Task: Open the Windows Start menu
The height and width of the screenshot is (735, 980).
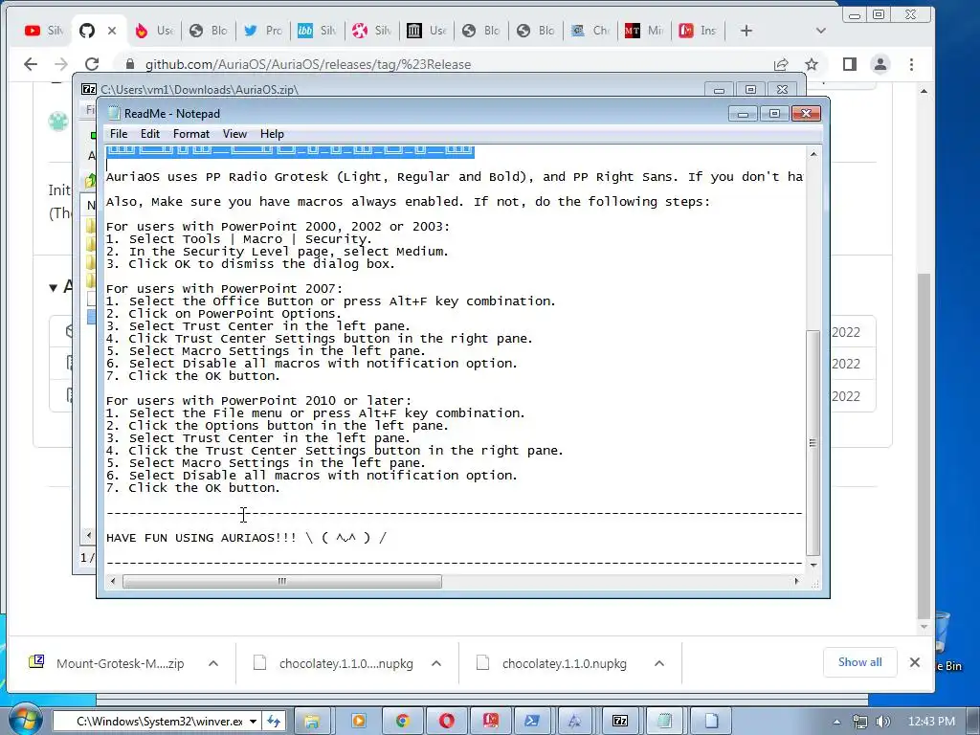Action: coord(24,720)
